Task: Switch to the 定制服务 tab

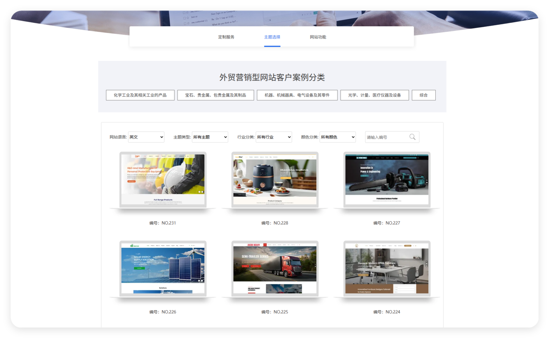Action: (226, 37)
